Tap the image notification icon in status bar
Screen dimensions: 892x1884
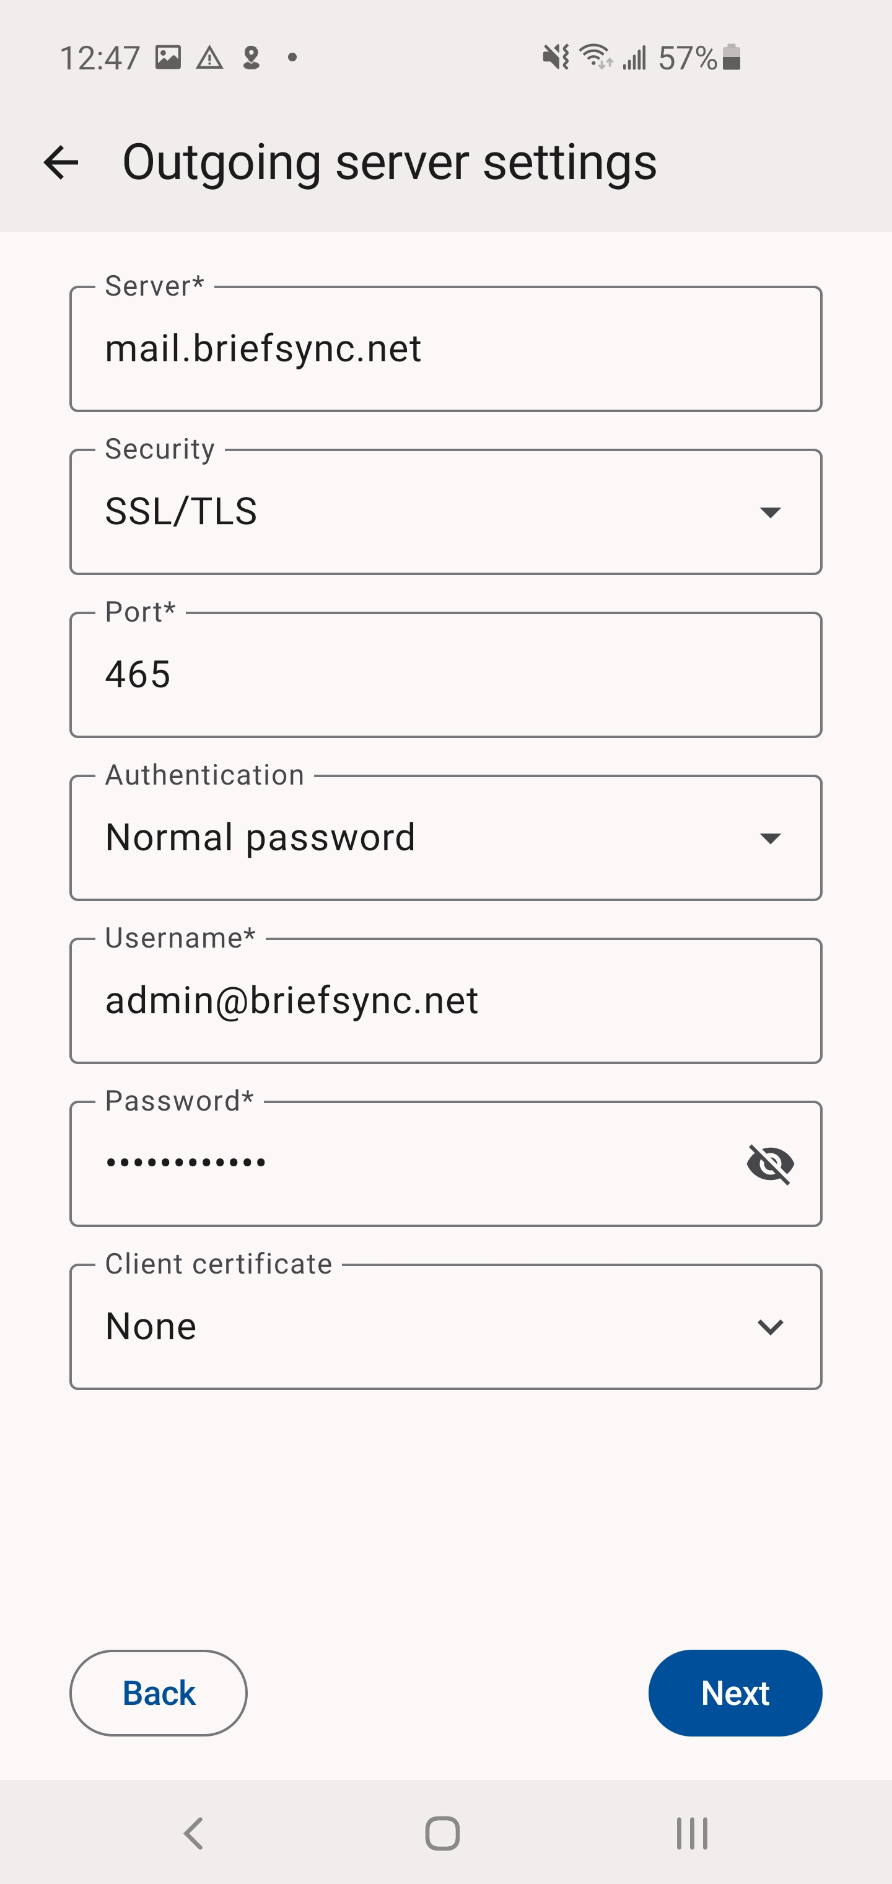[168, 57]
